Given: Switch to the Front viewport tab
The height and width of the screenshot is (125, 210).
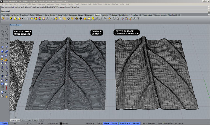Looking at the screenshot, I should (x=29, y=120).
